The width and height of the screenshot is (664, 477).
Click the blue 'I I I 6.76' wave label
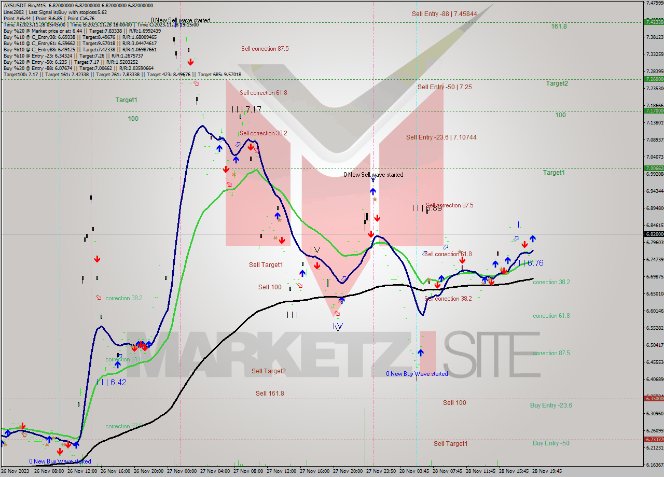[529, 263]
